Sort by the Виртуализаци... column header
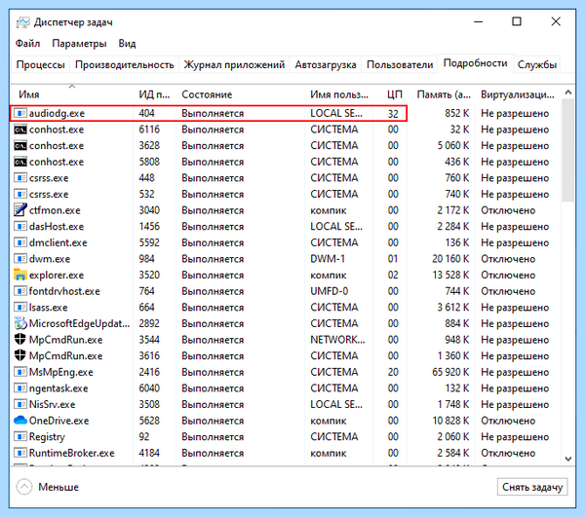Screen dimensions: 585x517 pos(517,94)
